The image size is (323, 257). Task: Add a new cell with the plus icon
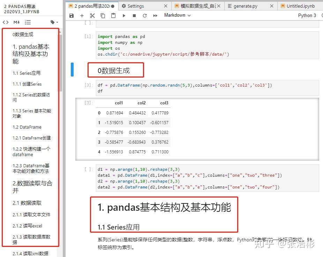point(81,15)
